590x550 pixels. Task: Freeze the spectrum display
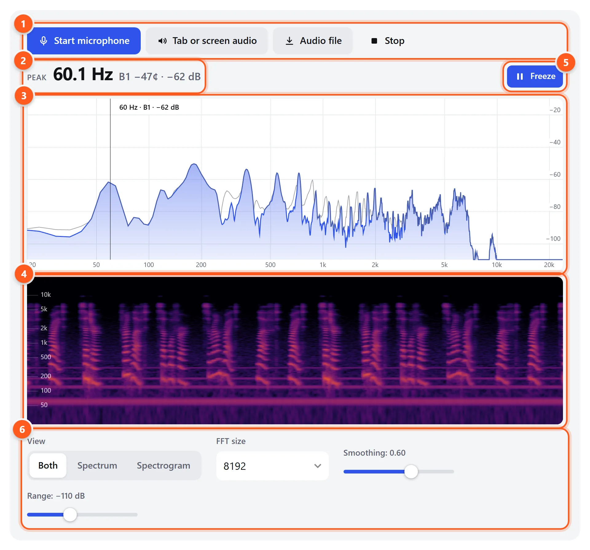535,77
